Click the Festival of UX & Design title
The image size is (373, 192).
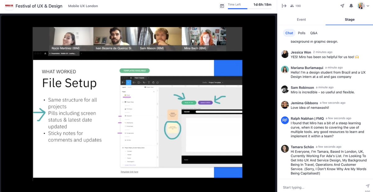tap(39, 6)
